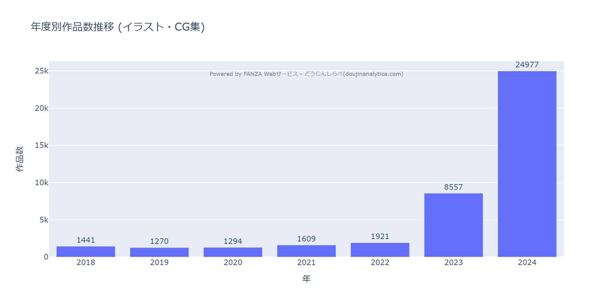Click the 8557 value label
The width and height of the screenshot is (613, 306).
tap(453, 187)
